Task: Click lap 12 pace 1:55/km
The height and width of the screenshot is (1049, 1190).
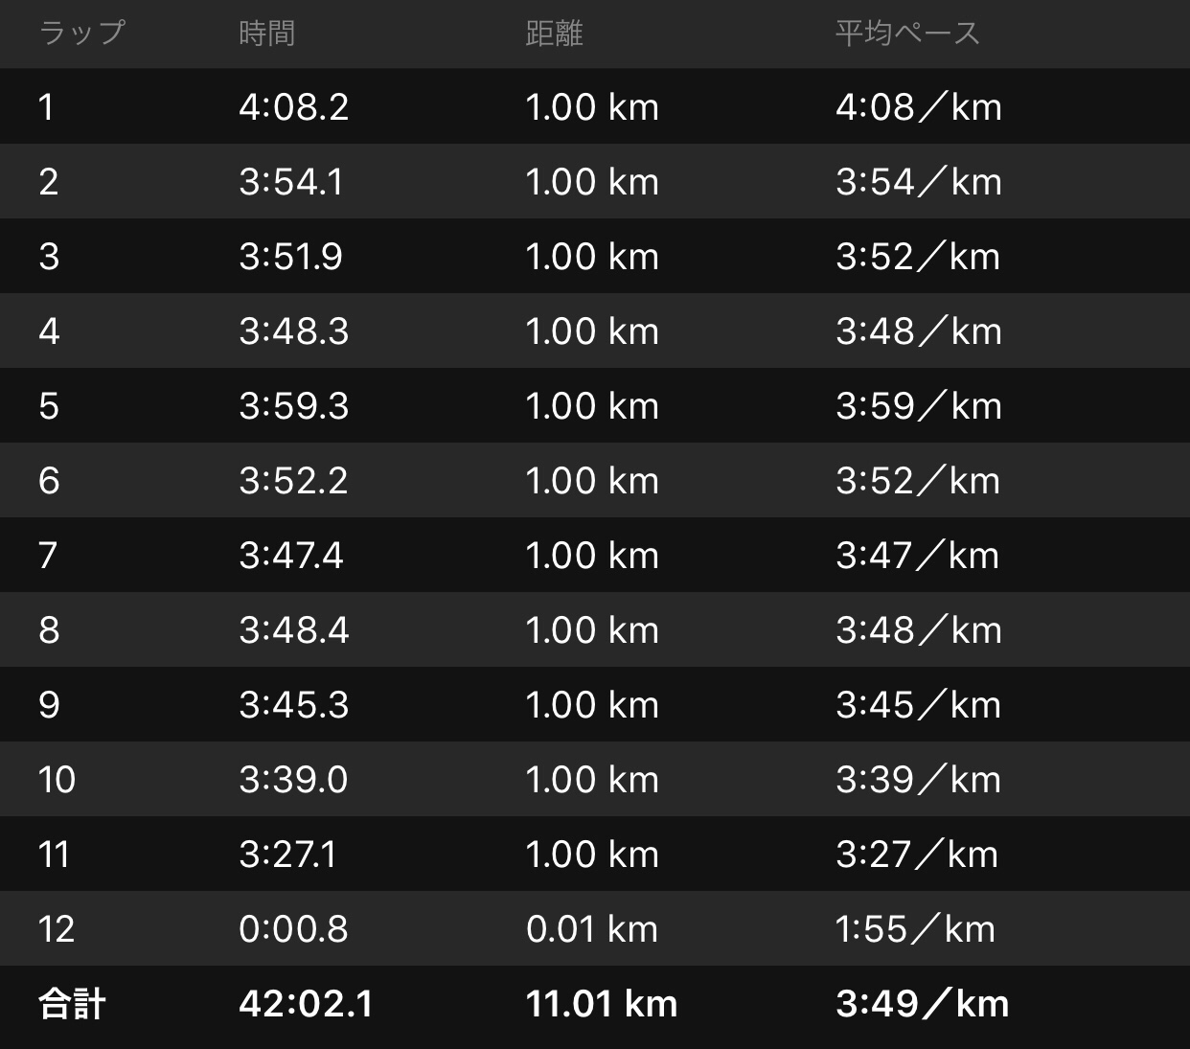Action: (x=915, y=929)
